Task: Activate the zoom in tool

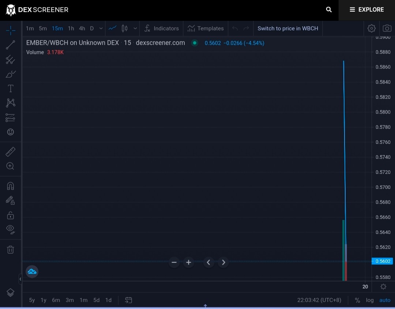Action: [x=11, y=166]
